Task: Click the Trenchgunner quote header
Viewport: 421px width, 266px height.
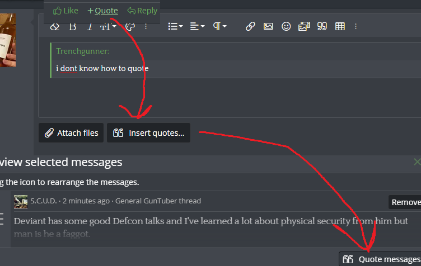Action: (x=82, y=51)
